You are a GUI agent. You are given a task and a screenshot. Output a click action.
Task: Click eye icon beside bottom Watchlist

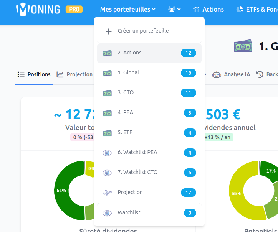[x=107, y=213]
